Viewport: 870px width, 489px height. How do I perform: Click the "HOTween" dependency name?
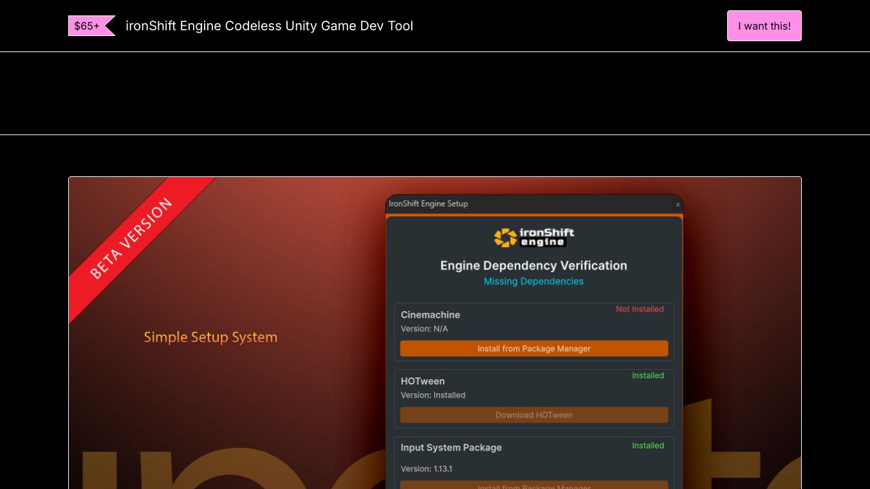pyautogui.click(x=423, y=381)
